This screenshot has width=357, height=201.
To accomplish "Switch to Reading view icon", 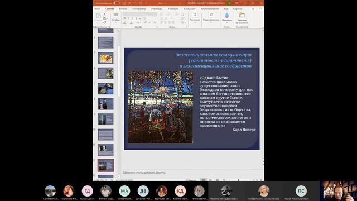I will click(217, 180).
